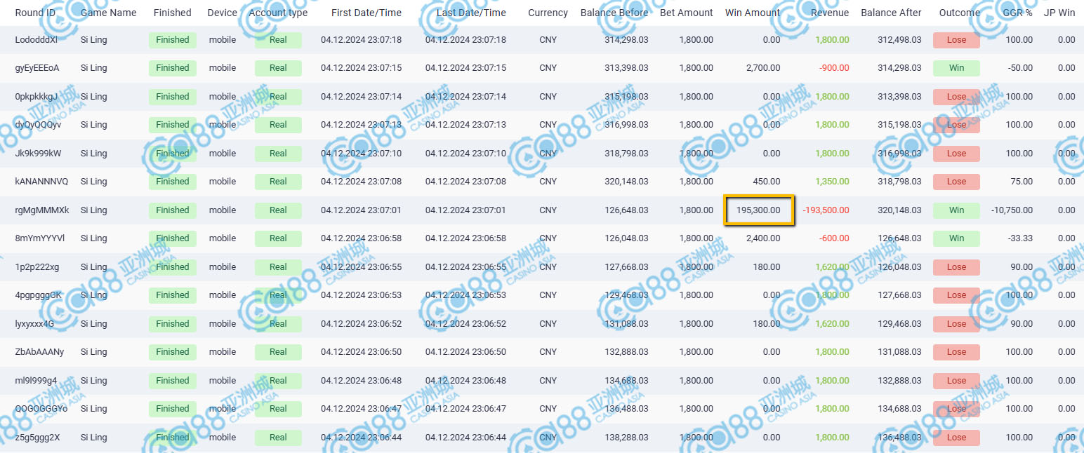
Task: Select the Revenue column header
Action: 830,13
